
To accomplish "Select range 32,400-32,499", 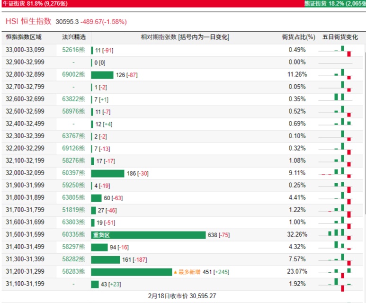I will pyautogui.click(x=25, y=124).
